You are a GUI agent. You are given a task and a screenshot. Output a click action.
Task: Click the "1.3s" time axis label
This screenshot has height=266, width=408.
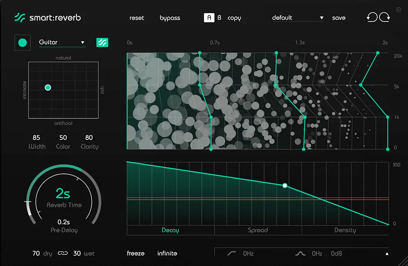tap(300, 42)
